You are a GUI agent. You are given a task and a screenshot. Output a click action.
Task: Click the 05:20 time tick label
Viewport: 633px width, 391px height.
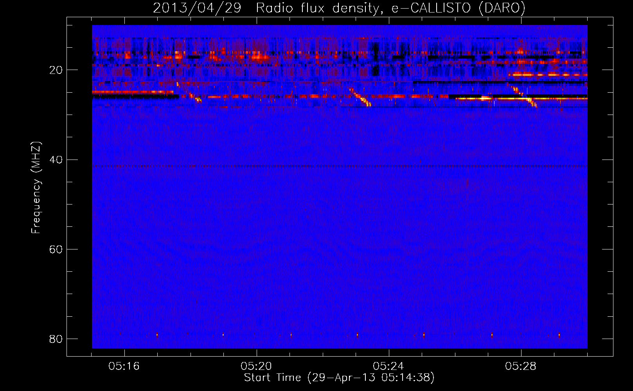[256, 366]
